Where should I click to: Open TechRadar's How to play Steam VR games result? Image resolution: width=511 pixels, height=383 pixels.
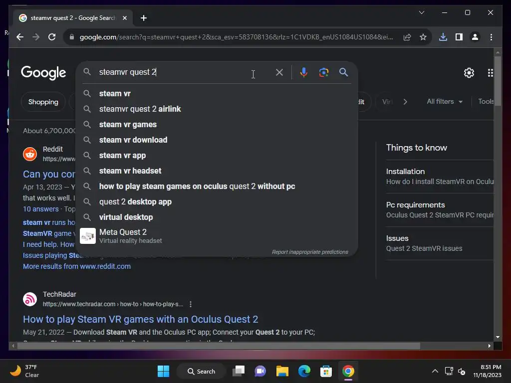point(140,319)
